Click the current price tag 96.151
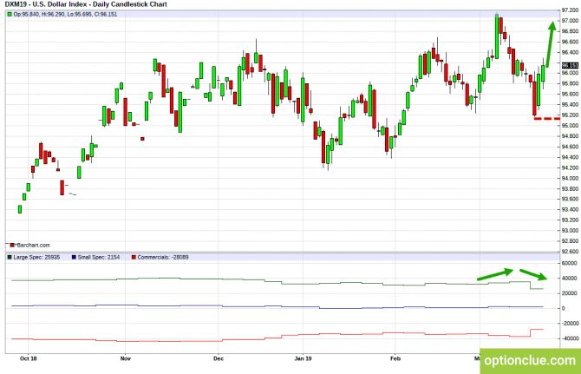The image size is (581, 374). click(570, 66)
